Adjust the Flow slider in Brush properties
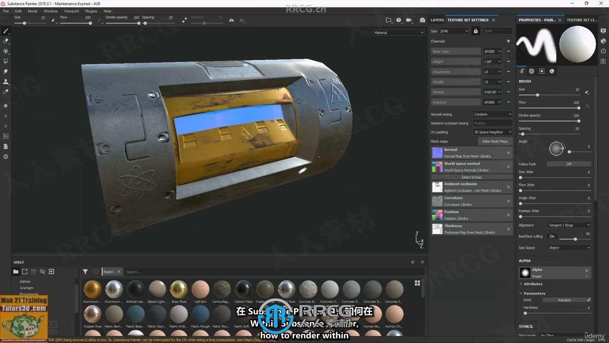Image resolution: width=609 pixels, height=343 pixels. click(549, 108)
